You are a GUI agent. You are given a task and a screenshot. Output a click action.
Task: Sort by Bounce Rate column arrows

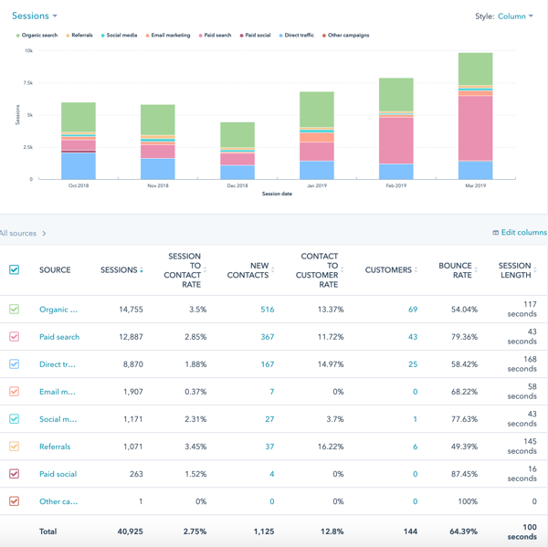tap(477, 270)
